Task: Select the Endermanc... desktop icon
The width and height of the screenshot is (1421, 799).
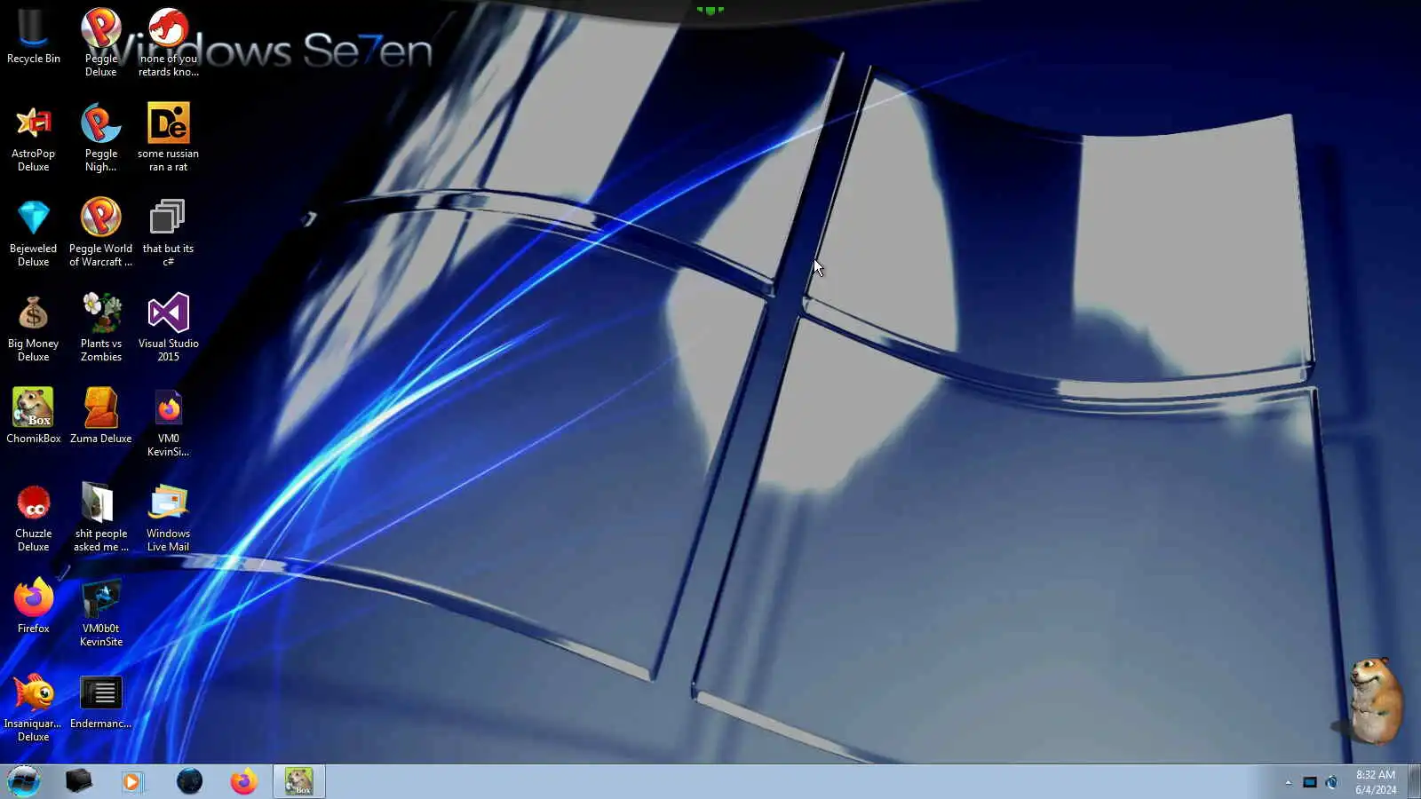Action: (100, 701)
